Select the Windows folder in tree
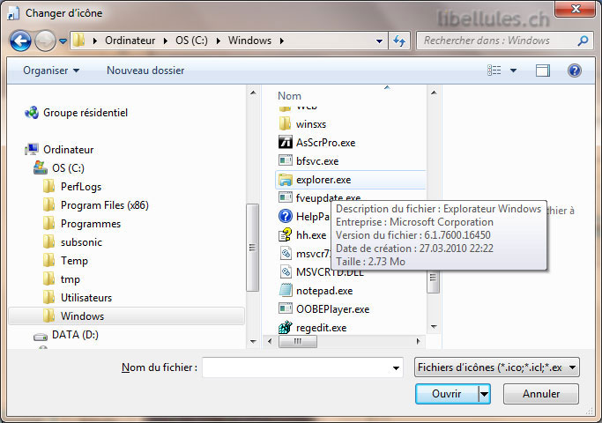This screenshot has width=602, height=423. [126, 315]
